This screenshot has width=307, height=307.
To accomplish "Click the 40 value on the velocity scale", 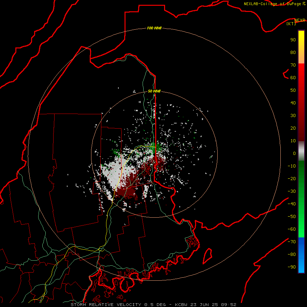I will pos(293,103).
